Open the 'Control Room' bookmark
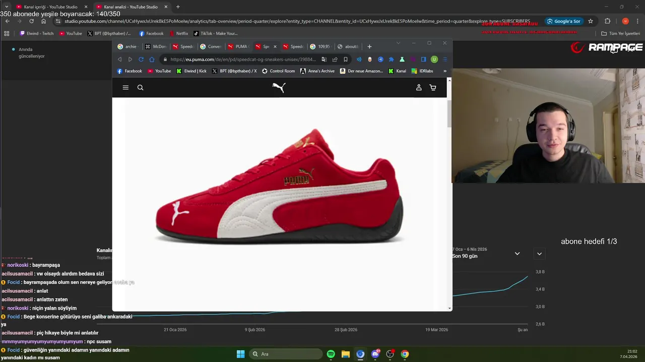Viewport: 645px width, 362px height. (x=278, y=71)
